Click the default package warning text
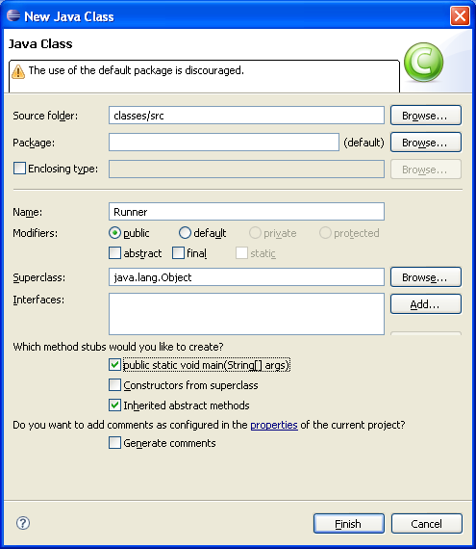476x549 pixels. pyautogui.click(x=136, y=70)
